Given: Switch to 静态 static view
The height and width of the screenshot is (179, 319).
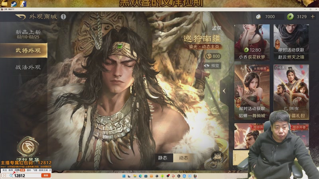Looking at the screenshot, I should [x=163, y=158].
